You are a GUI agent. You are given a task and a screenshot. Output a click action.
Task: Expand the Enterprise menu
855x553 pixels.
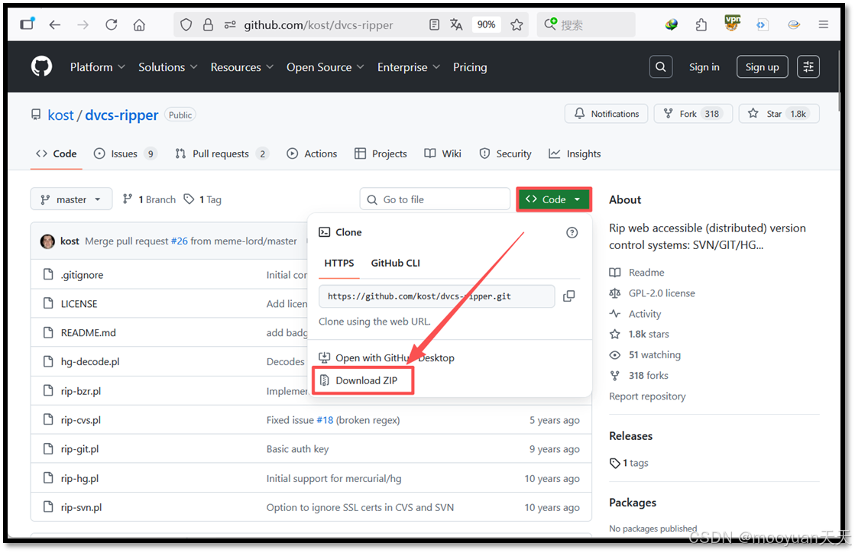(409, 67)
